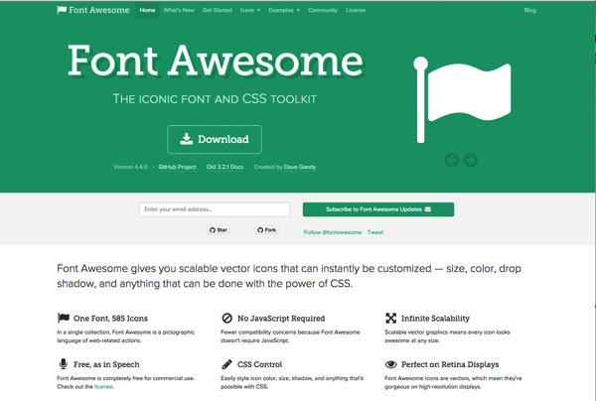Click flag icon beside One Font, 585 Icons
Image resolution: width=596 pixels, height=401 pixels.
64,318
